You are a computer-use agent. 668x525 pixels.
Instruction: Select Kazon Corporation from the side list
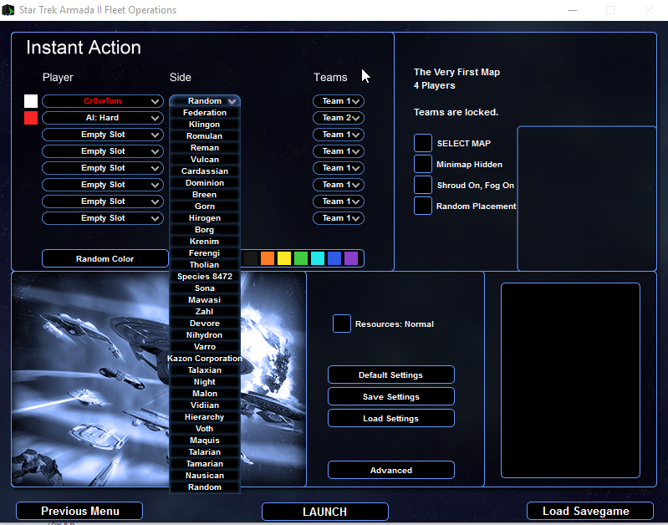(x=205, y=359)
